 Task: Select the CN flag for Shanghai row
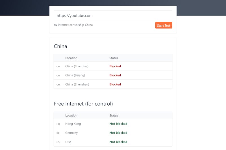[x=58, y=67]
